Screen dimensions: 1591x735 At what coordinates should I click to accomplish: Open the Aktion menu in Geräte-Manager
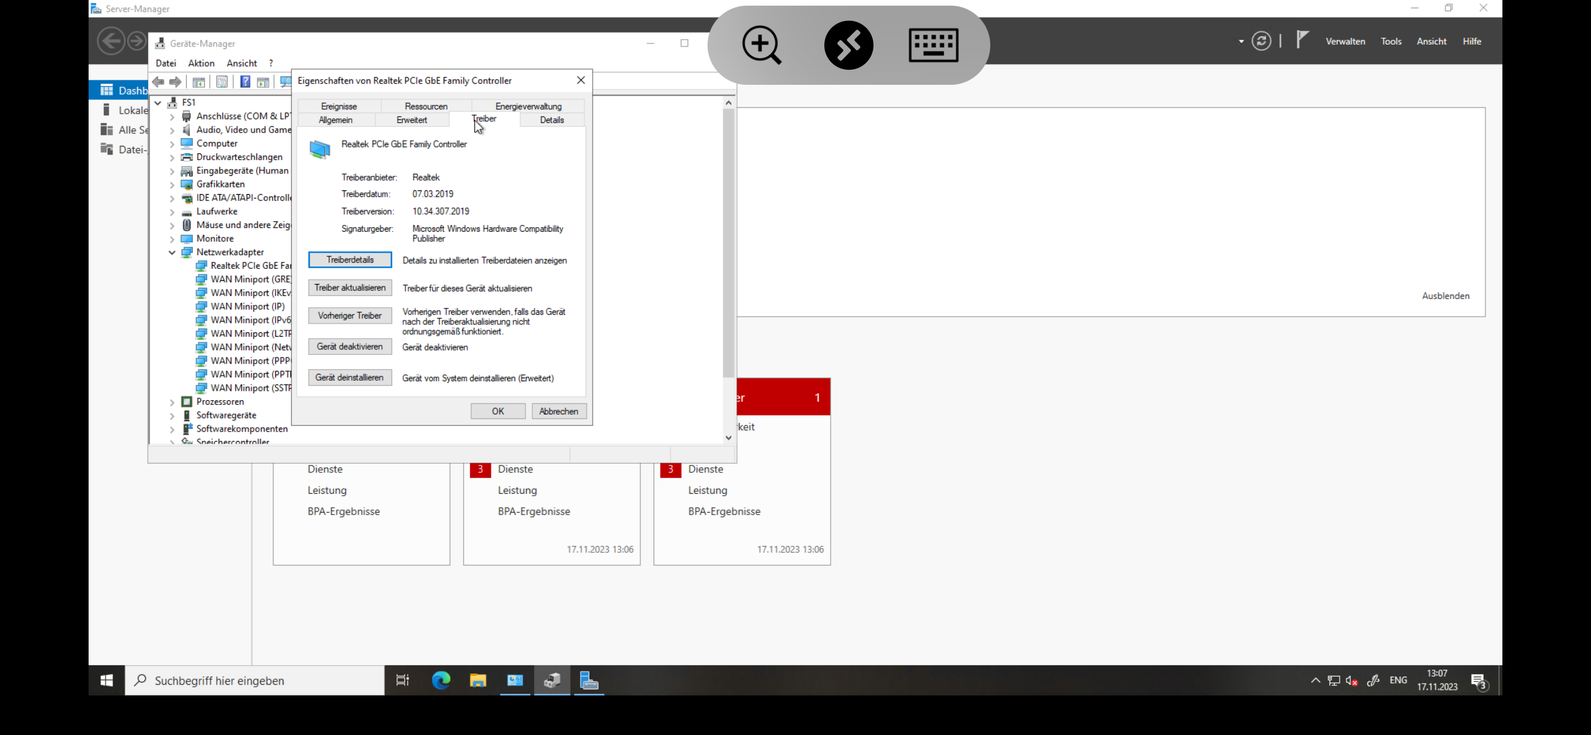click(x=201, y=63)
